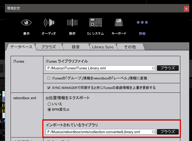Click the キーボード label text

click(x=119, y=33)
